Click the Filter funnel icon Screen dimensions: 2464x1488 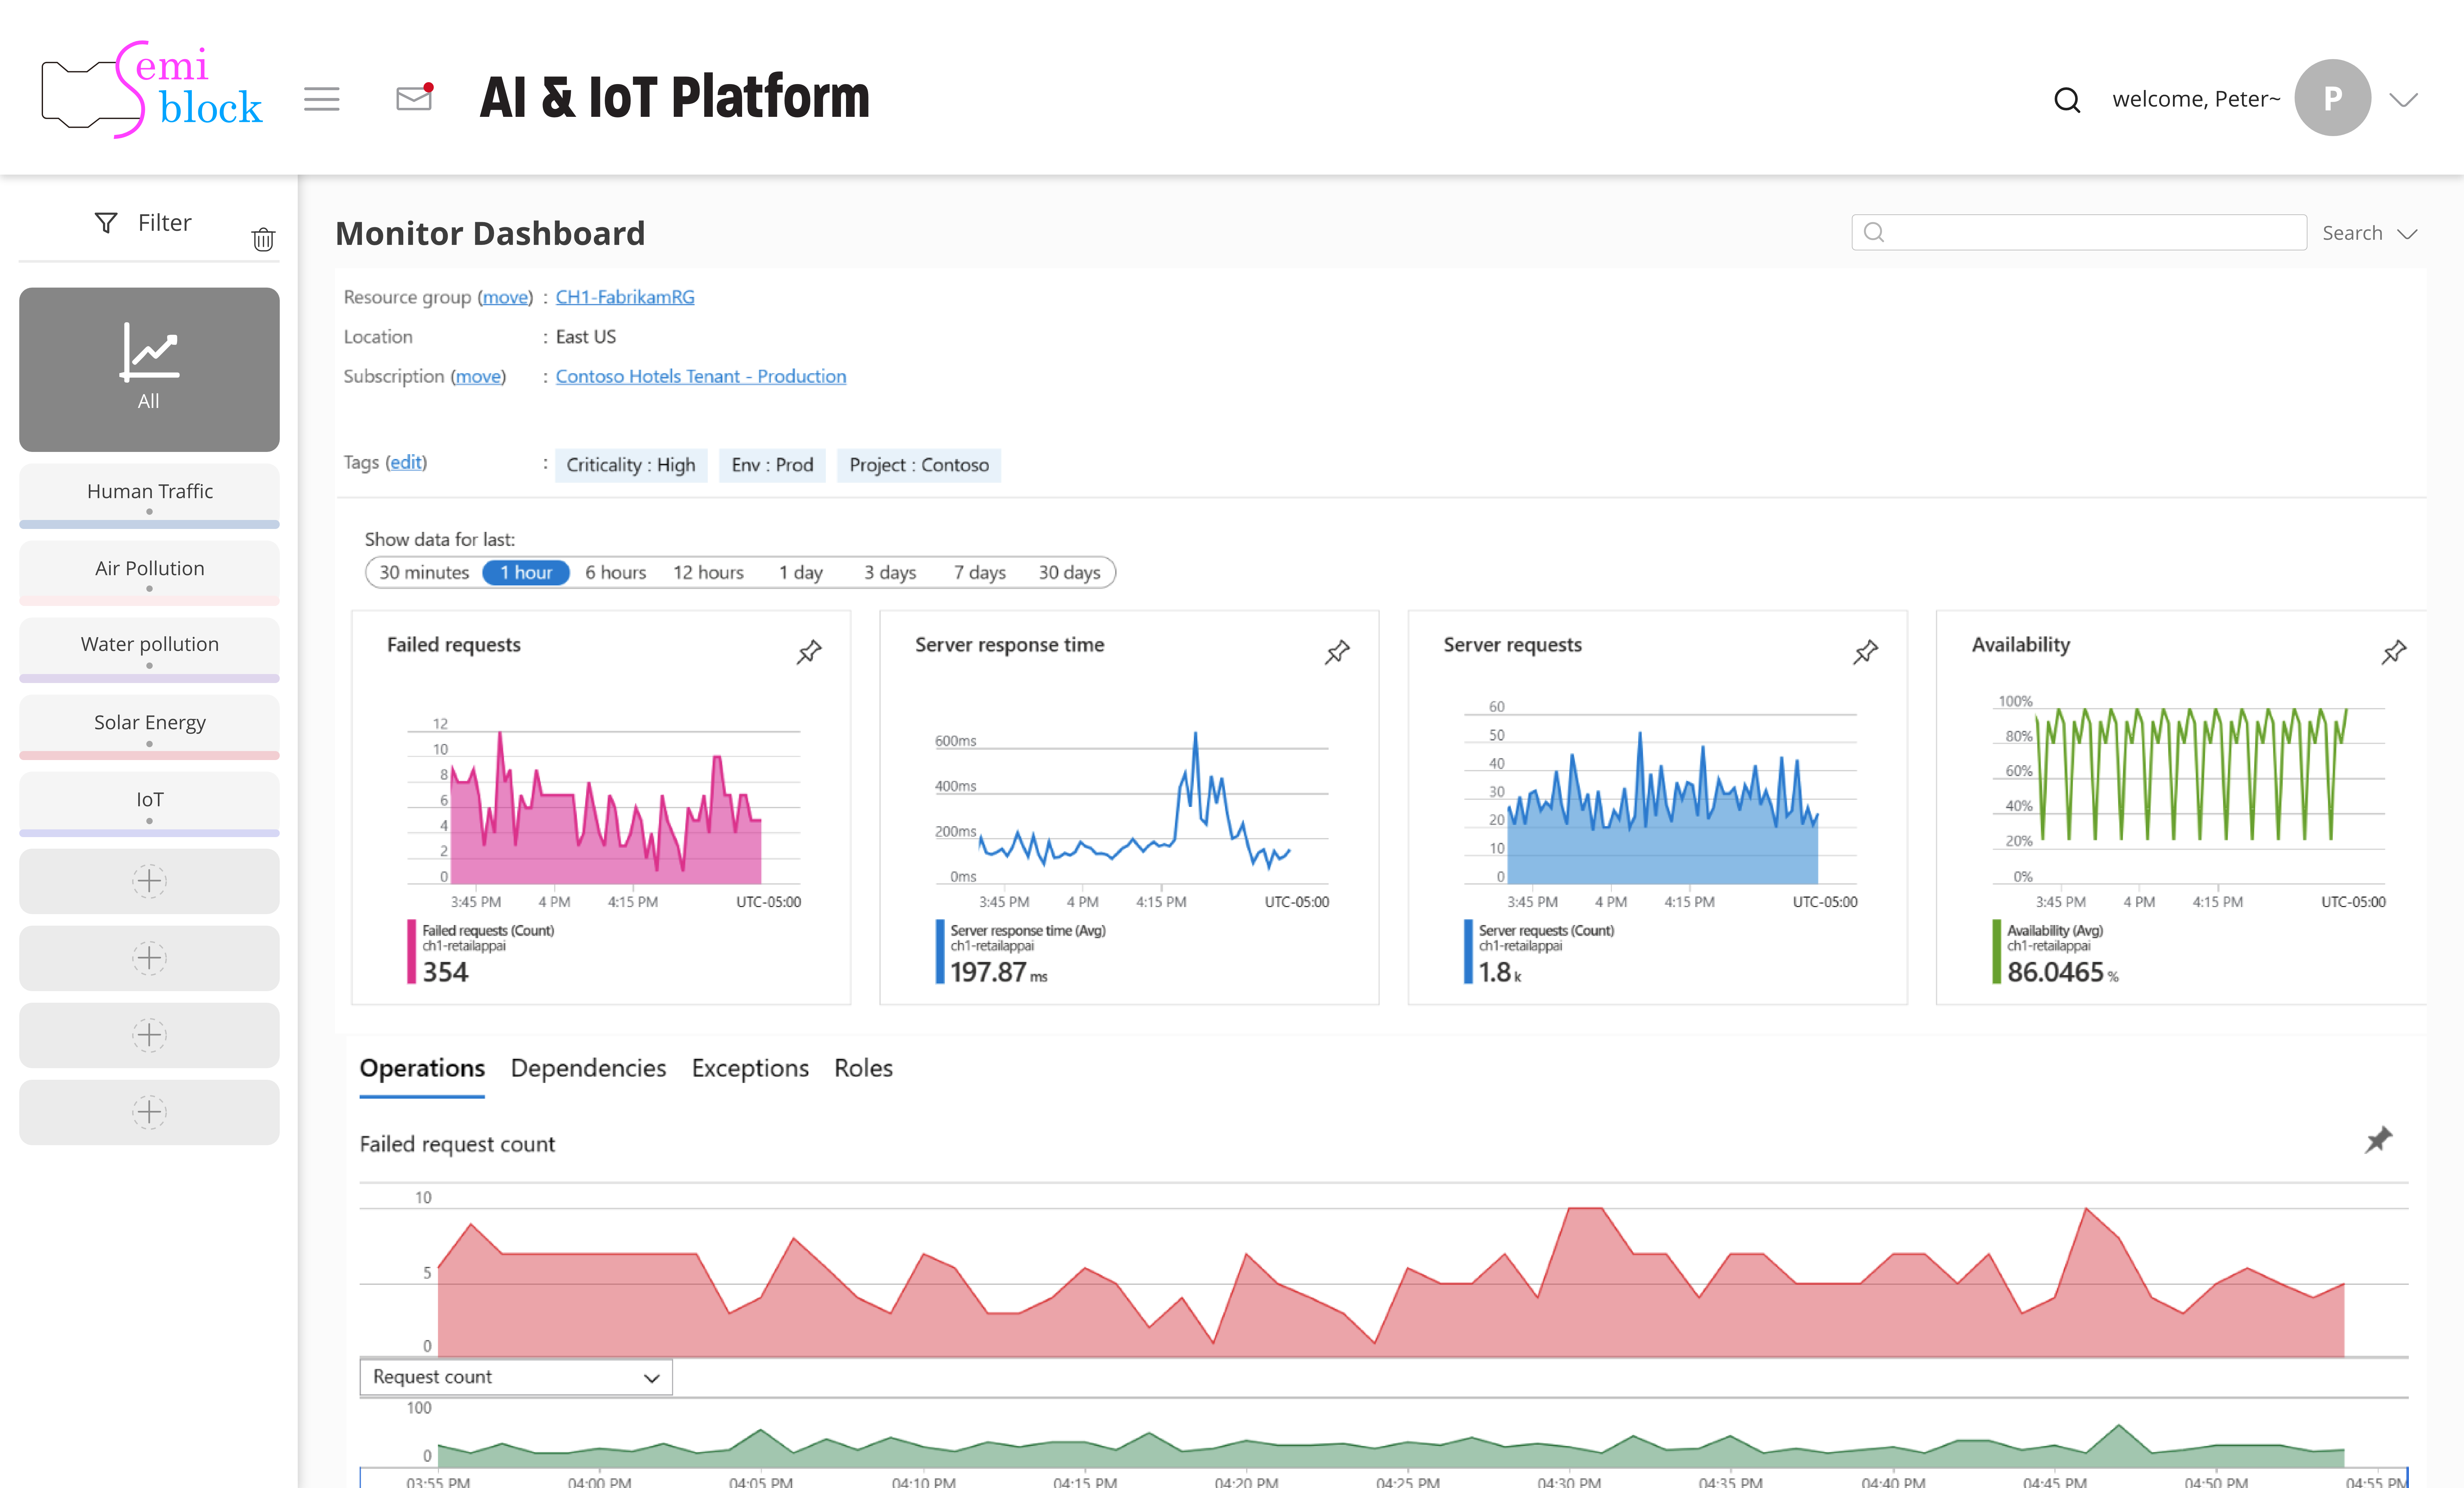pos(106,222)
